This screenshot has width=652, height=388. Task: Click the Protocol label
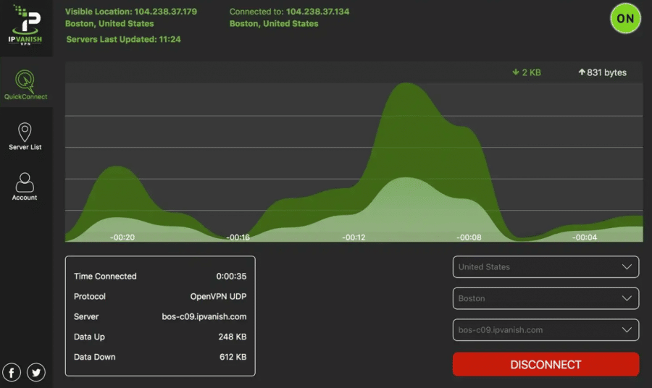coord(90,297)
